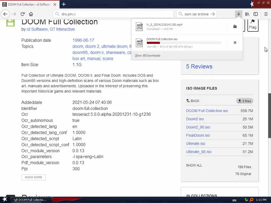Image resolution: width=271 pixels, height=203 pixels.
Task: Download Ultimate_95.iso file
Action: click(x=199, y=152)
